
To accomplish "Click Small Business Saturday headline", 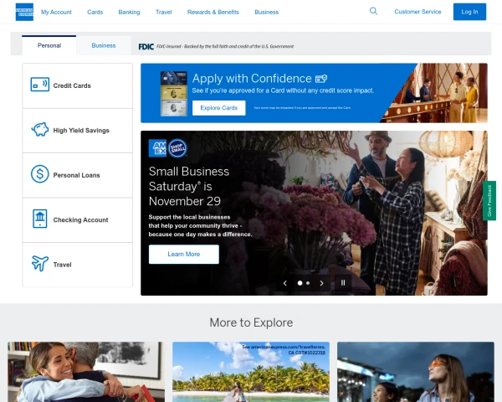I will click(189, 186).
